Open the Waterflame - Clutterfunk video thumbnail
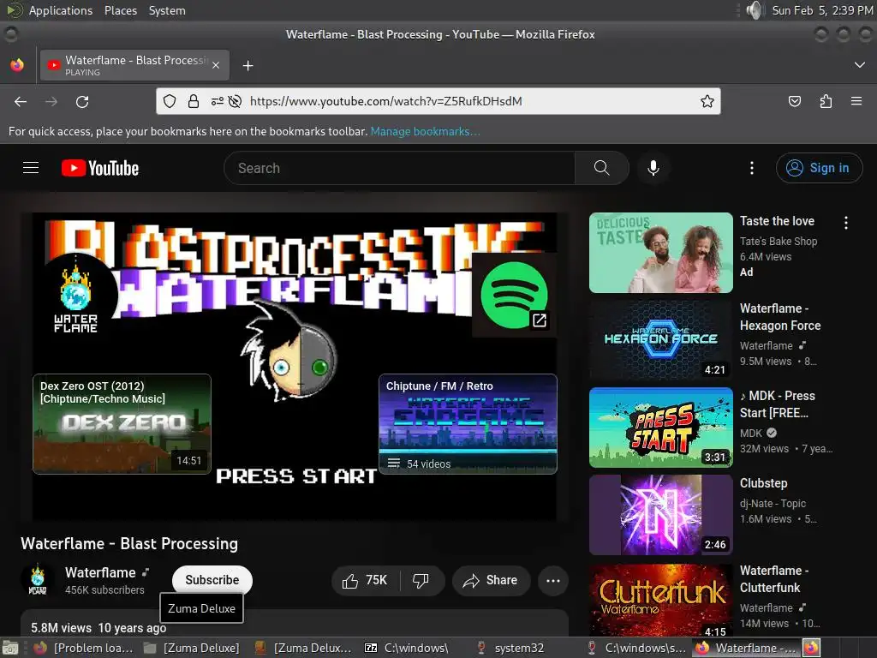 click(x=660, y=600)
